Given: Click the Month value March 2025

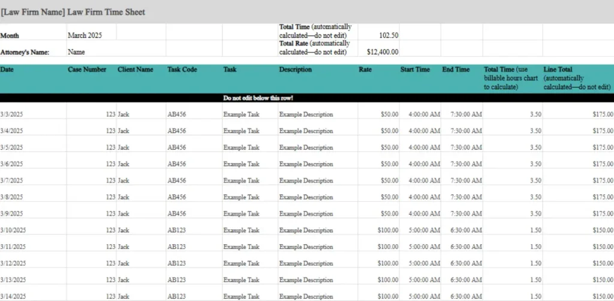Looking at the screenshot, I should click(85, 35).
